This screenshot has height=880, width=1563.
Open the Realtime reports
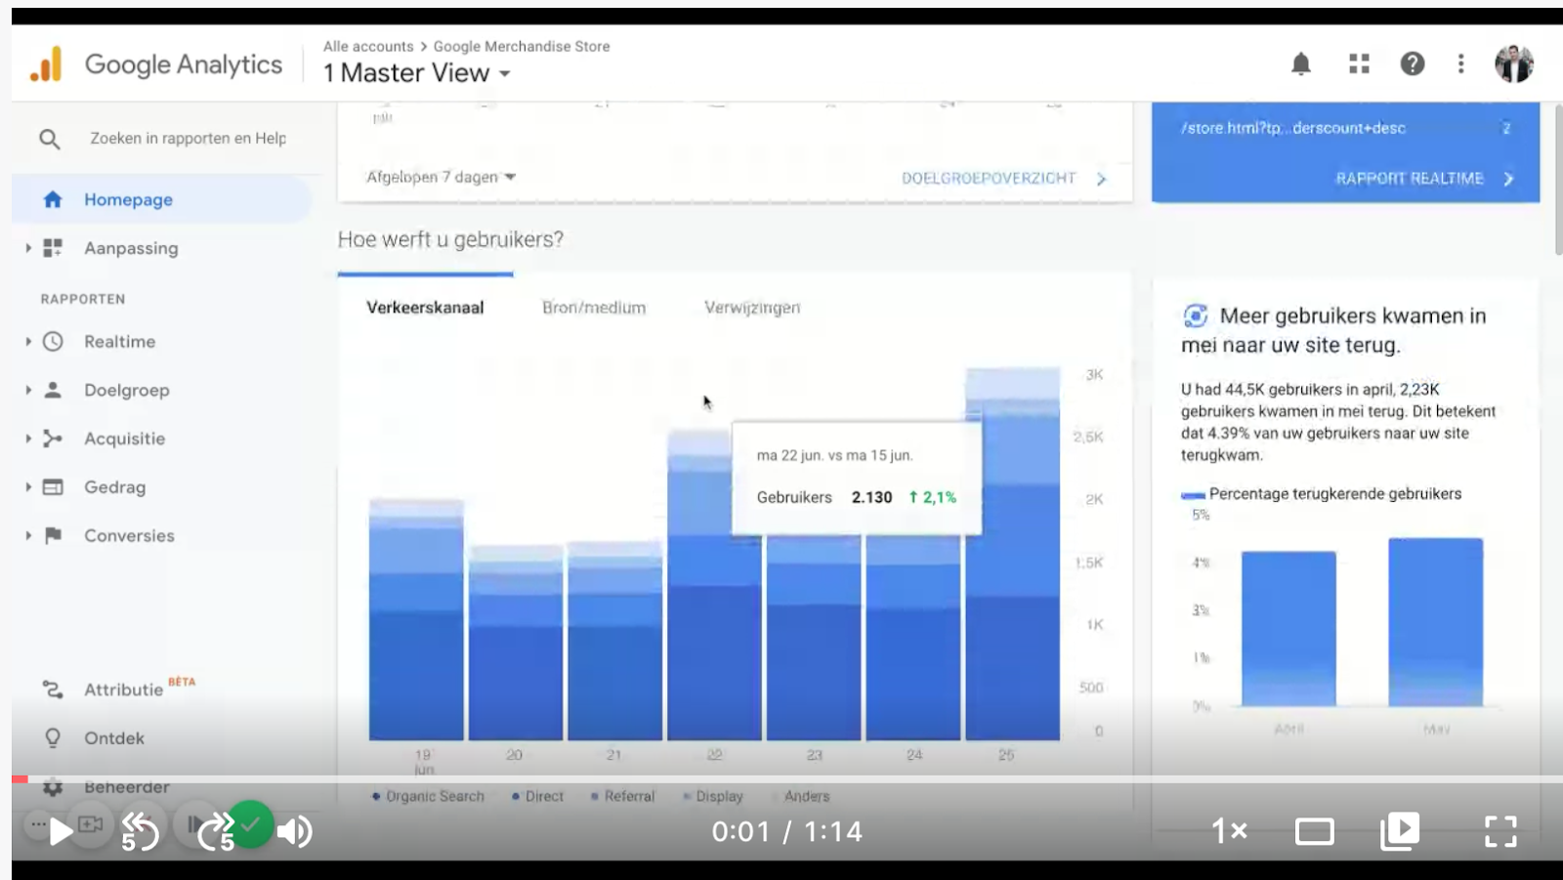click(x=119, y=342)
